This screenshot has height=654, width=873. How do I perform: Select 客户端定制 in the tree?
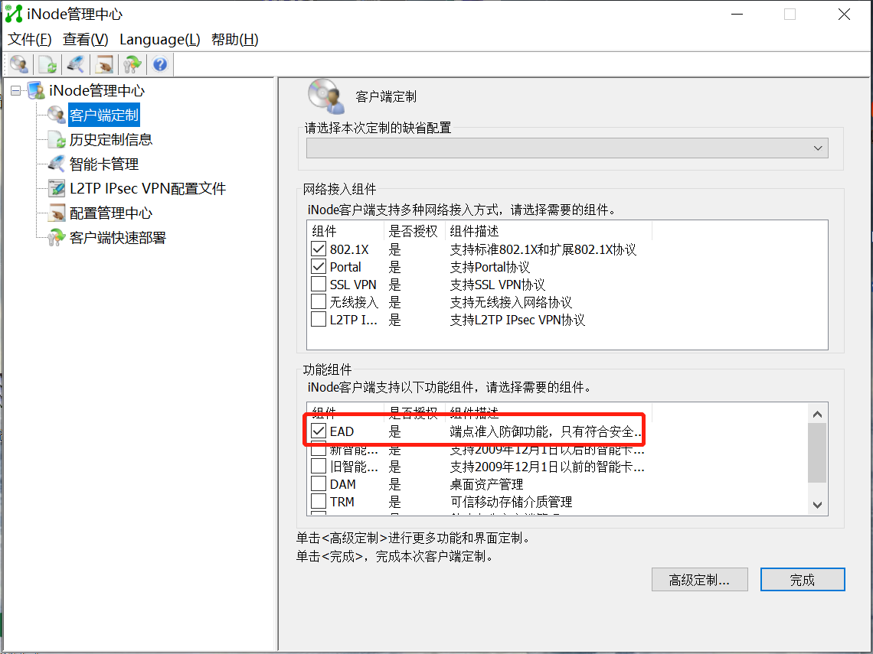pos(103,115)
